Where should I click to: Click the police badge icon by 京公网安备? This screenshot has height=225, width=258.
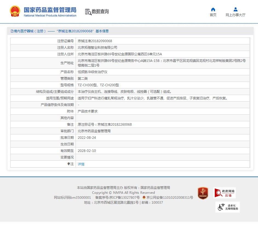[144, 197]
